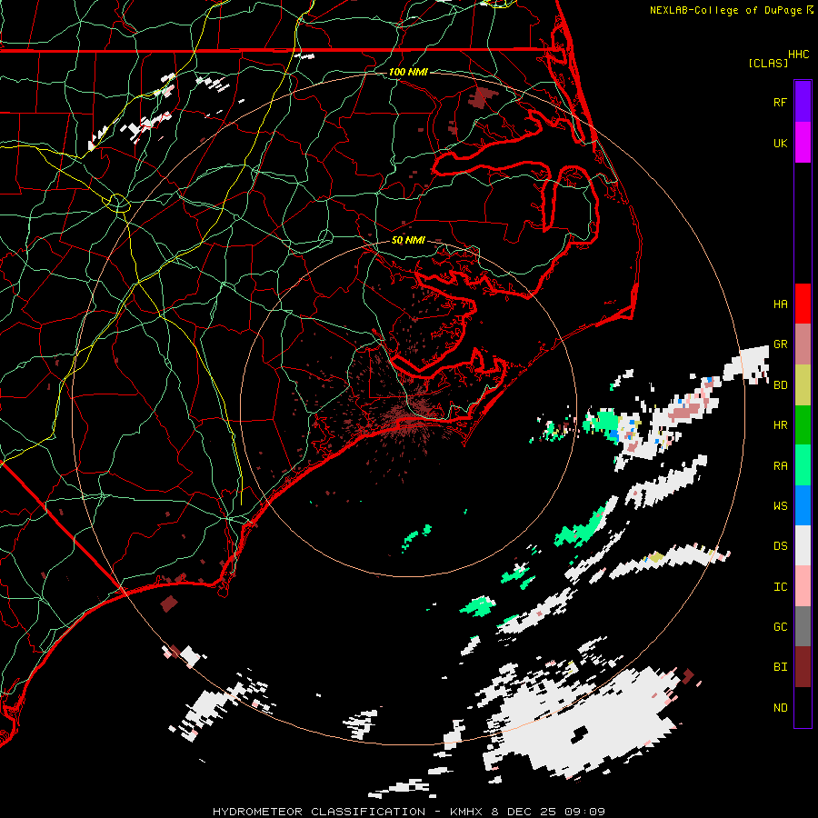
Task: Click the 100 NMI range ring label
Action: (x=408, y=72)
